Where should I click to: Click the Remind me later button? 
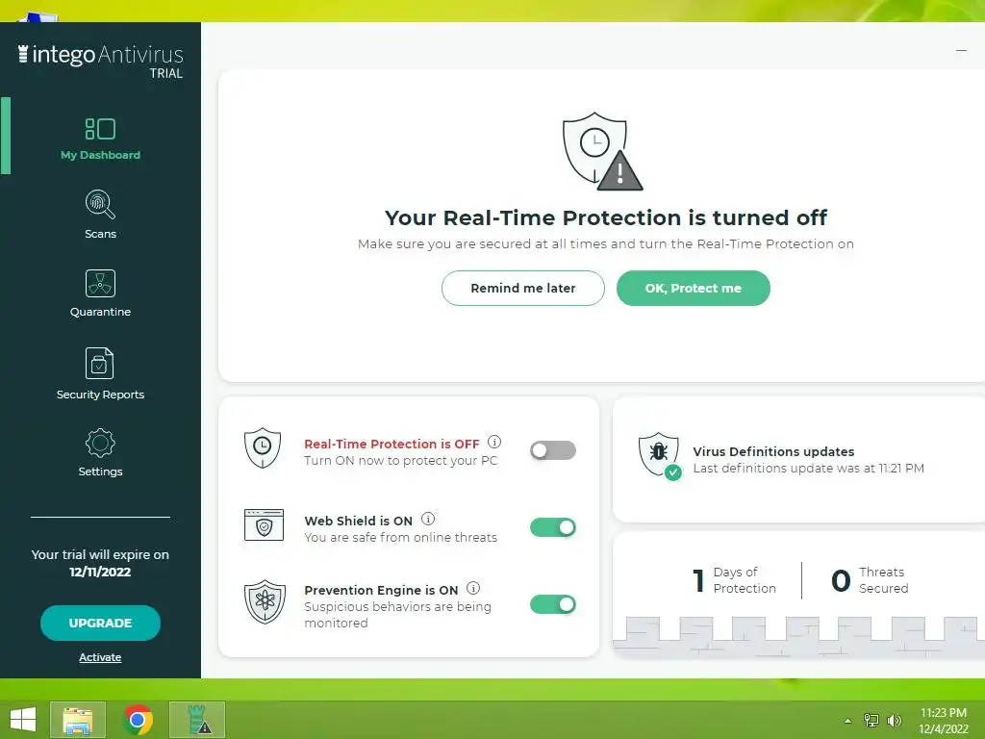pos(522,288)
